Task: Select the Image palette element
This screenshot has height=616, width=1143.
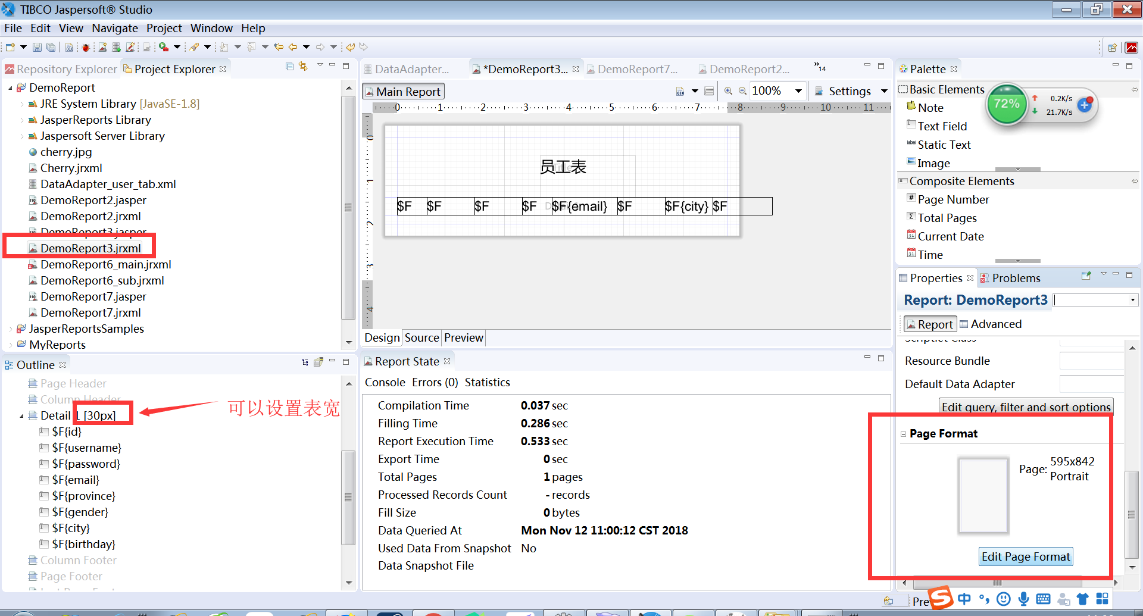Action: coord(929,163)
